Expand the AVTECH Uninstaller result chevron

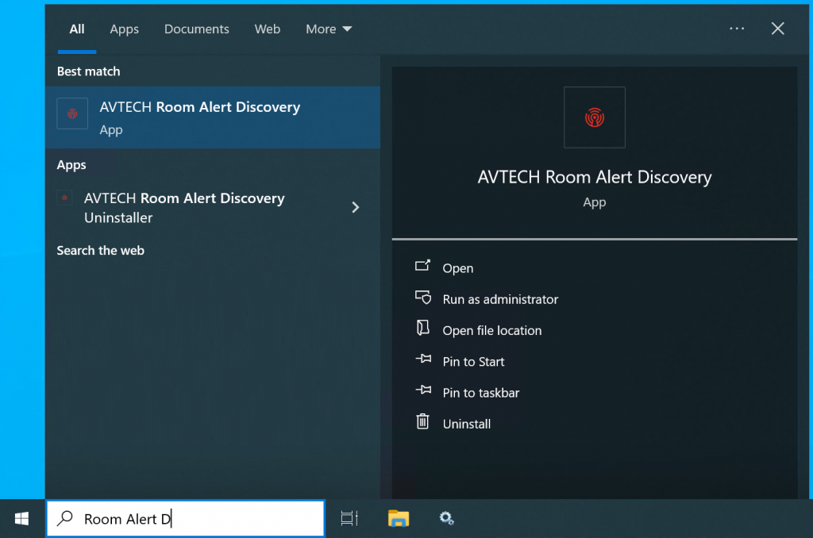click(355, 207)
